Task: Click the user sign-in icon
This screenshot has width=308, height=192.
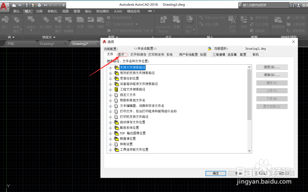Action: 298,5
